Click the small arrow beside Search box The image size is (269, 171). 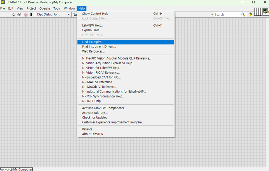pos(212,15)
